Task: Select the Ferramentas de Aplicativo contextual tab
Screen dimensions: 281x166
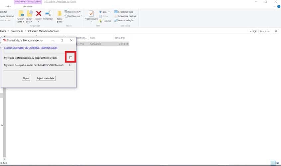Action: tap(28, 2)
